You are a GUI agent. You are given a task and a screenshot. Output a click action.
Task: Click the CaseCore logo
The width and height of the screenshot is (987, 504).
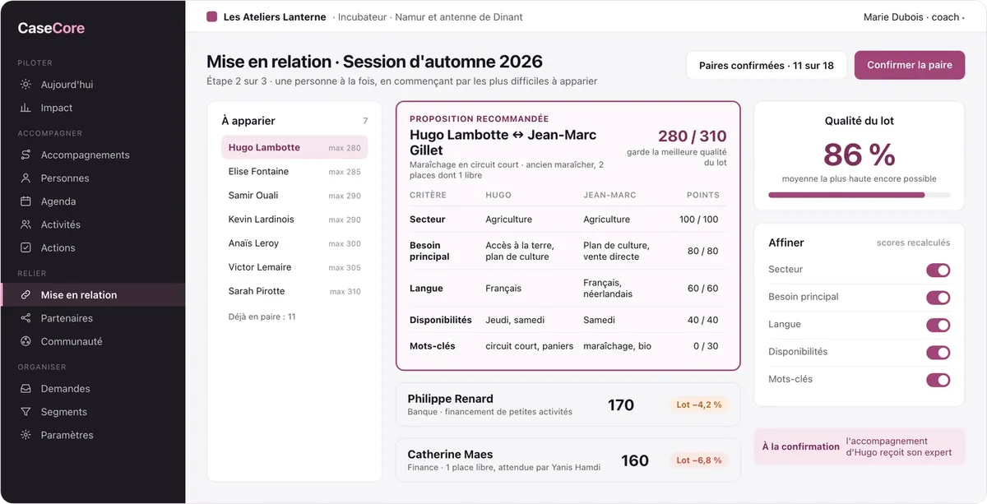pos(51,28)
